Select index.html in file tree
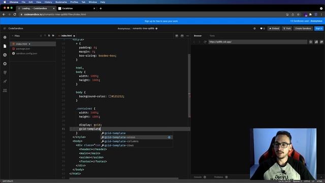The height and width of the screenshot is (183, 325). tap(33, 44)
